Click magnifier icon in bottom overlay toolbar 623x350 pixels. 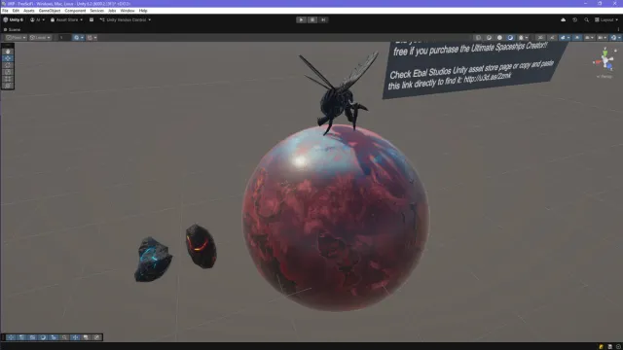64,337
